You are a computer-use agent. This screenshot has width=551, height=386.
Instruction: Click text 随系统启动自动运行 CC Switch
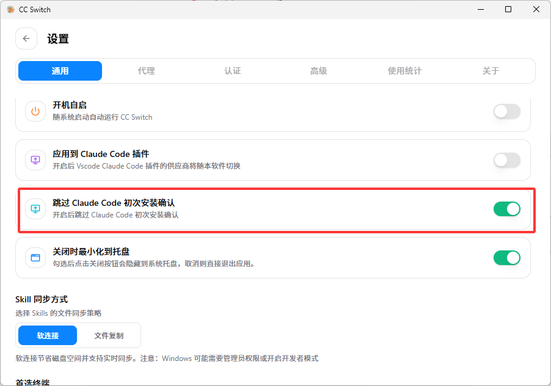[x=102, y=117]
